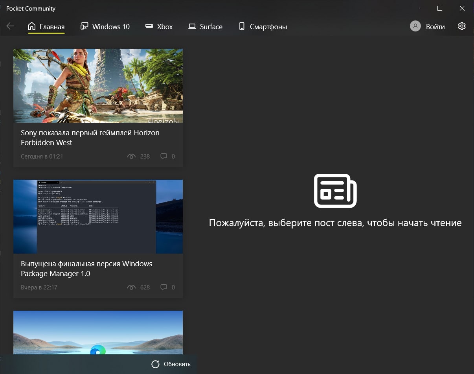
Task: Open settings via the gear icon
Action: point(462,26)
